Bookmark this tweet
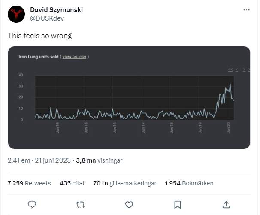Image resolution: width=260 pixels, height=215 pixels. (x=177, y=204)
